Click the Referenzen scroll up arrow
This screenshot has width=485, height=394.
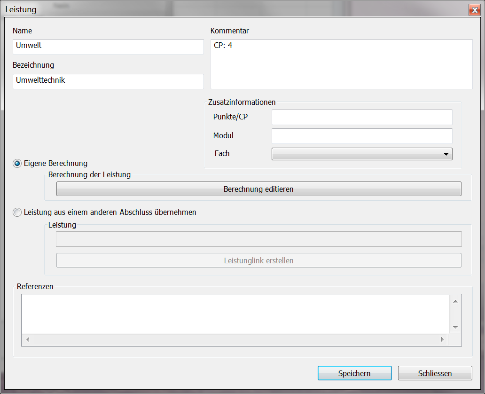(455, 301)
